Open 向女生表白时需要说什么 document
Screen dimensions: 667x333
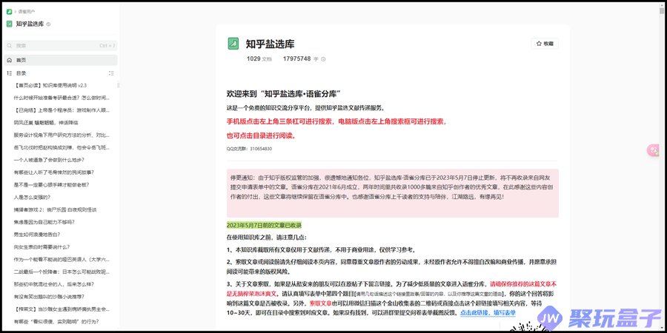pyautogui.click(x=42, y=246)
